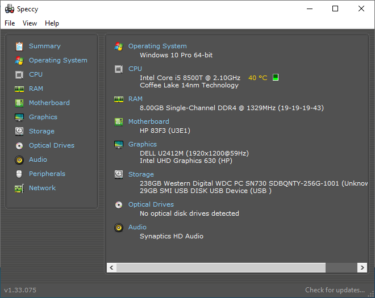Click the Motherboard icon in sidebar

[19, 103]
